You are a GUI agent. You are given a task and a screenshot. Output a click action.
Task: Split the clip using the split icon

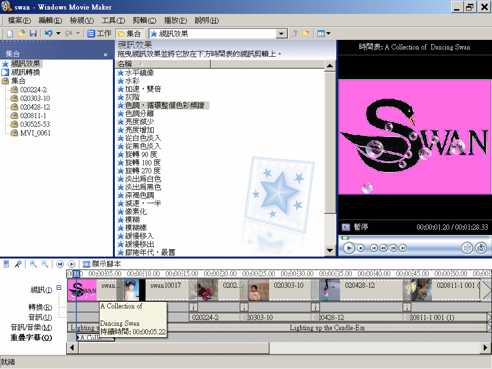(467, 248)
